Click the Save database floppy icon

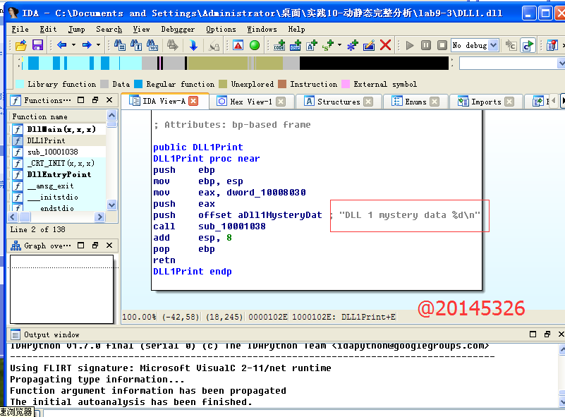click(37, 45)
